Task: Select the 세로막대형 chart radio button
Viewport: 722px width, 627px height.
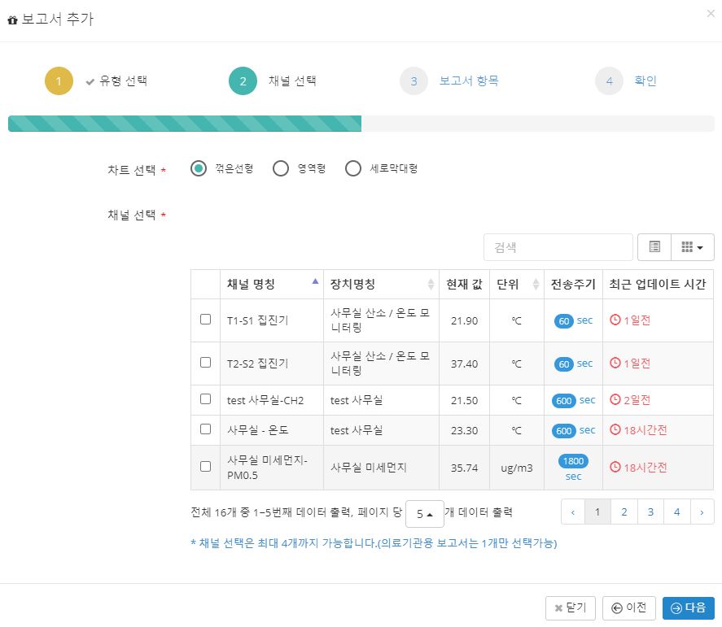Action: click(x=353, y=168)
